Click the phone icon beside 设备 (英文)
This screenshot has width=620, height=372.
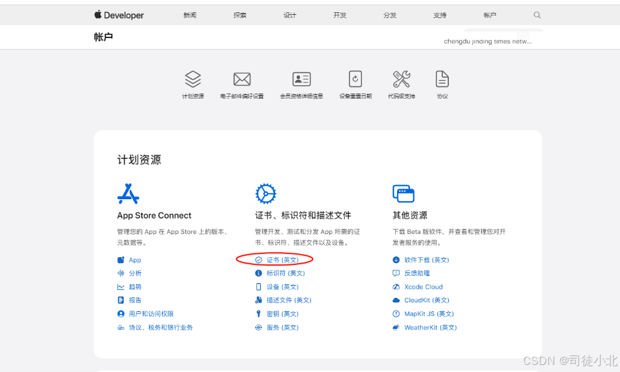tap(258, 287)
